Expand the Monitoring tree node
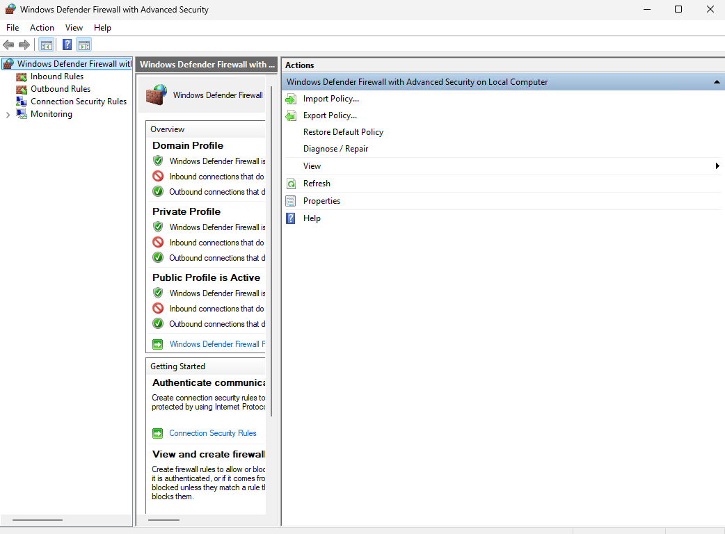 click(8, 115)
